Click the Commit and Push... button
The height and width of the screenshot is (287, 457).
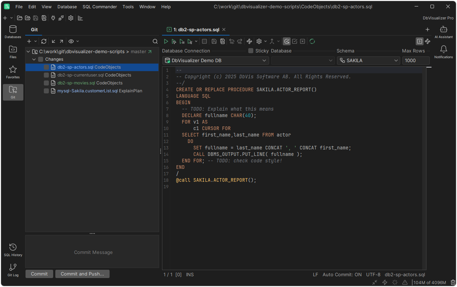tap(82, 274)
